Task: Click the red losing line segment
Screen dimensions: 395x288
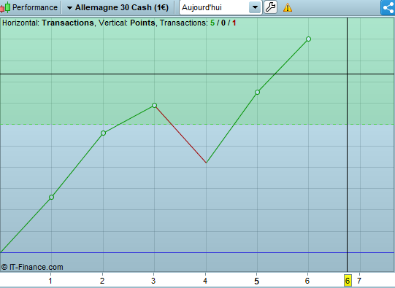Action: pos(180,134)
